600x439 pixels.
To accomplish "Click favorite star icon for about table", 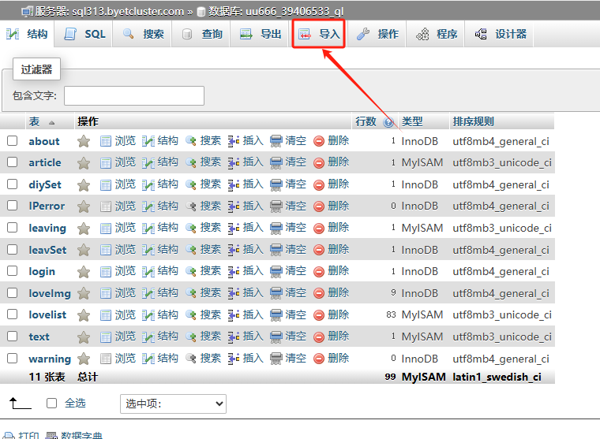I will click(84, 141).
